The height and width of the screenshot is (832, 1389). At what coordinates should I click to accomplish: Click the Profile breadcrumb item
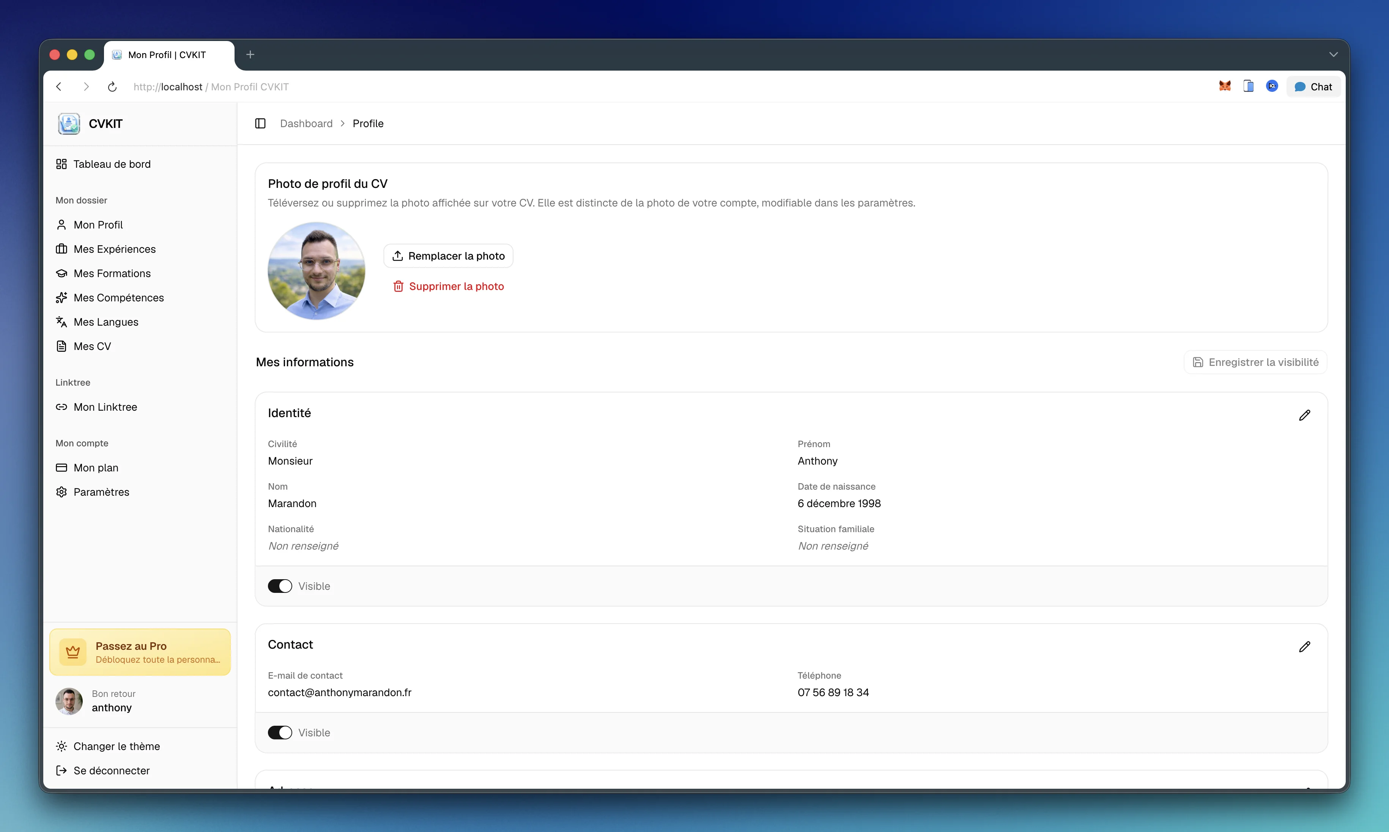368,123
